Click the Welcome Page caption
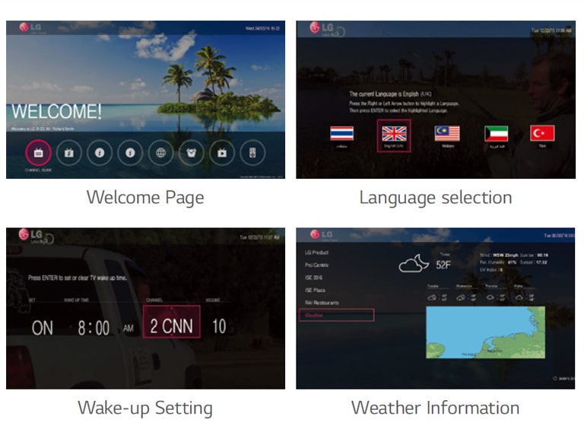The image size is (584, 432). pyautogui.click(x=145, y=198)
